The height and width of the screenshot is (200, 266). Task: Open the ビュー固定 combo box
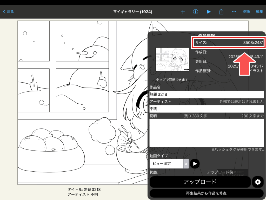[166, 164]
